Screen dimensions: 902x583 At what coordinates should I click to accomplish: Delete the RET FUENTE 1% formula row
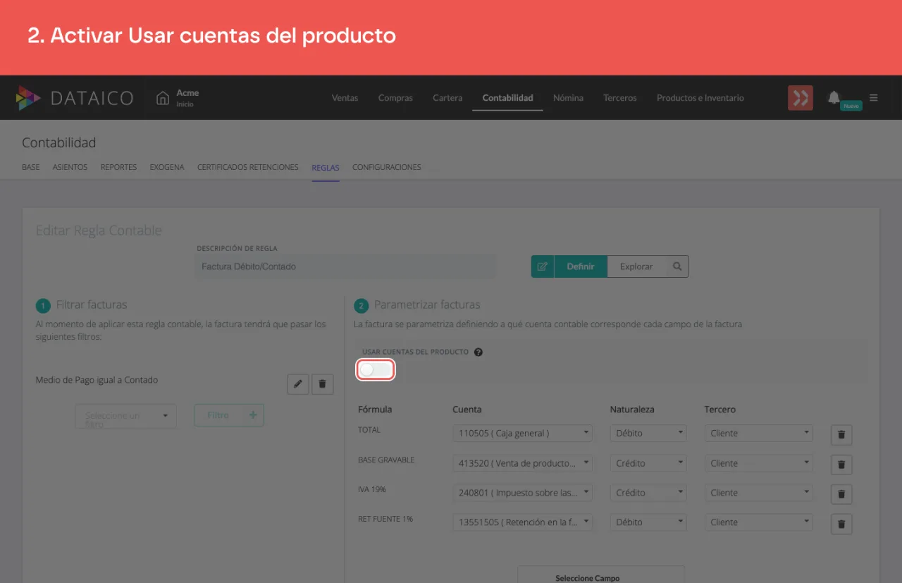841,524
